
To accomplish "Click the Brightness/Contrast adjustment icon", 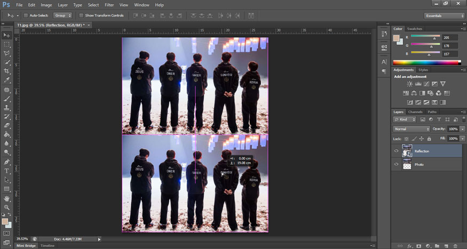I will [x=409, y=84].
